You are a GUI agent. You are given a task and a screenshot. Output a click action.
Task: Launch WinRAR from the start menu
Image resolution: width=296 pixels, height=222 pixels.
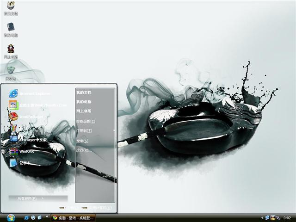pyautogui.click(x=27, y=151)
